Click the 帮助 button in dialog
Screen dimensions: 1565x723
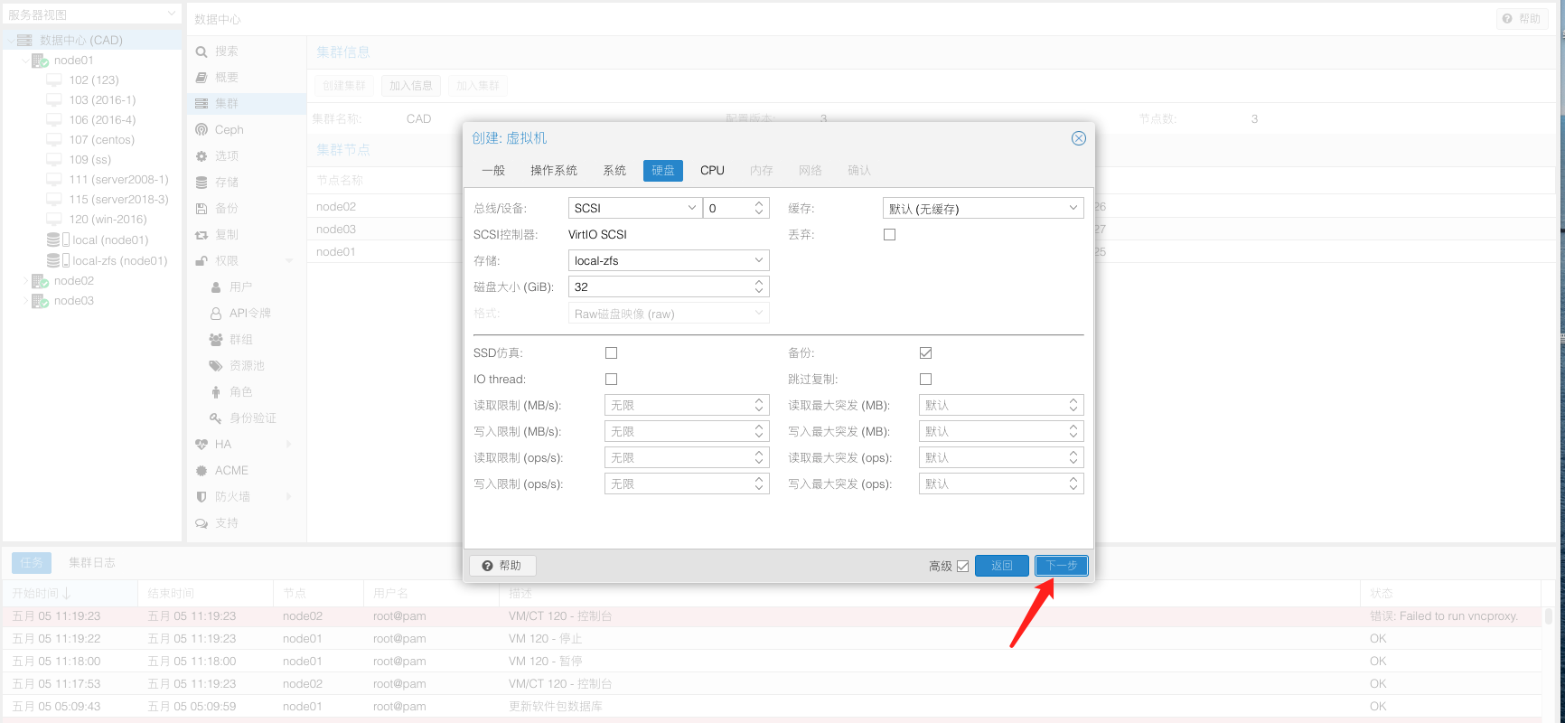click(502, 566)
